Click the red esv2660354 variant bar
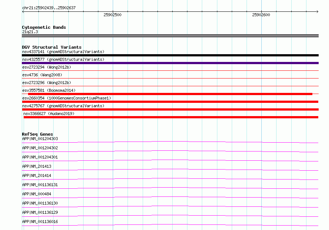Image resolution: width=329 pixels, height=230 pixels. (x=170, y=102)
